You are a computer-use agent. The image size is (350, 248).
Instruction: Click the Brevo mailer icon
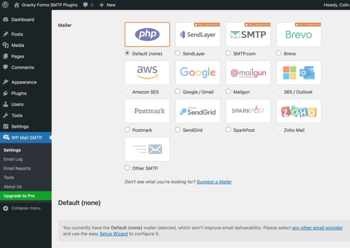click(x=298, y=34)
